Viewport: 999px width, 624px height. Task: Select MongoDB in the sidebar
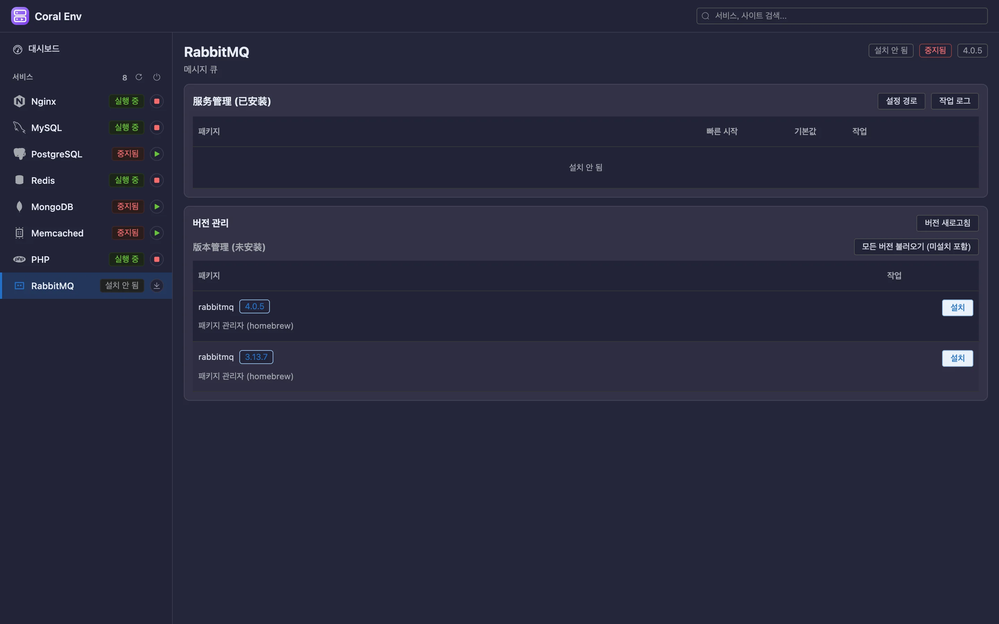tap(86, 207)
